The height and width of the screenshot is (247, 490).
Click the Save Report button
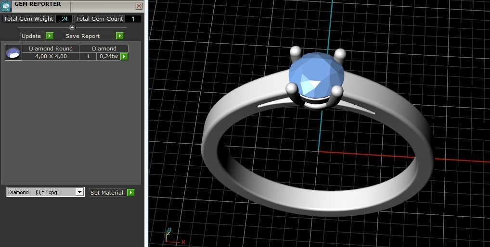pos(90,36)
